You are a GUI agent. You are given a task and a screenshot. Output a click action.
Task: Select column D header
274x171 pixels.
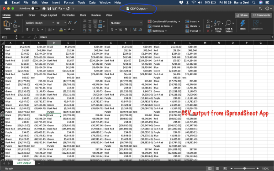pyautogui.click(x=54, y=43)
